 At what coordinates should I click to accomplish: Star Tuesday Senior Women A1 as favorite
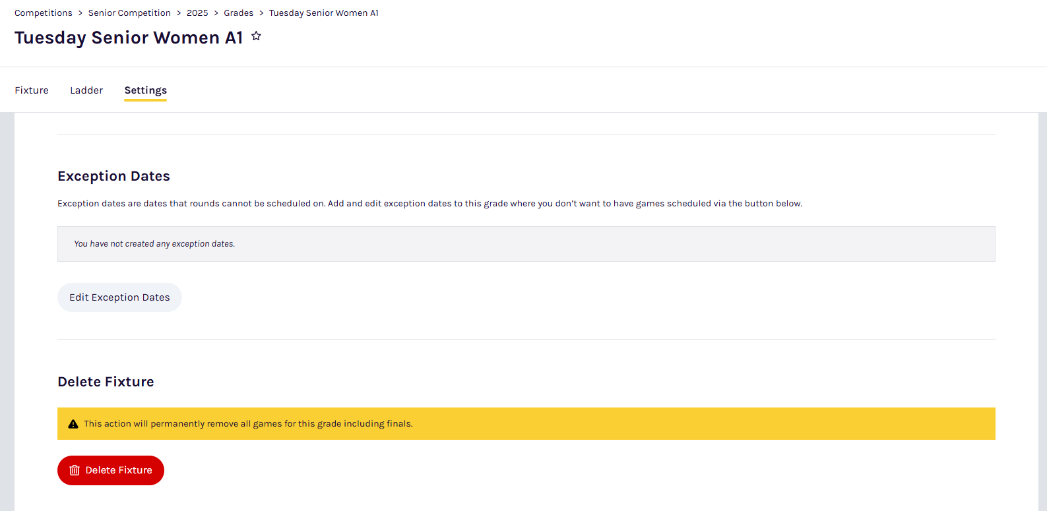(256, 36)
